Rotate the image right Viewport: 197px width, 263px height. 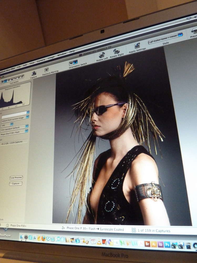(x=117, y=51)
